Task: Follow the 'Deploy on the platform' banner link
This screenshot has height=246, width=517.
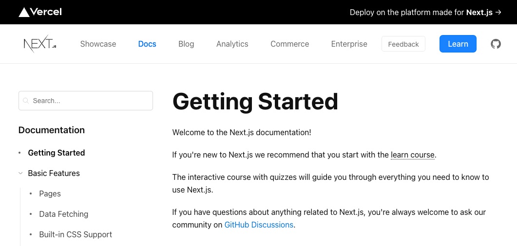Action: click(425, 13)
